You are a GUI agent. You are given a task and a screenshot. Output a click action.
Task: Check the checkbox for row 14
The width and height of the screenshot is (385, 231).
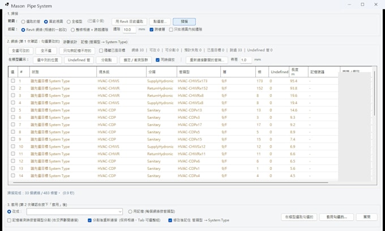tap(13, 176)
